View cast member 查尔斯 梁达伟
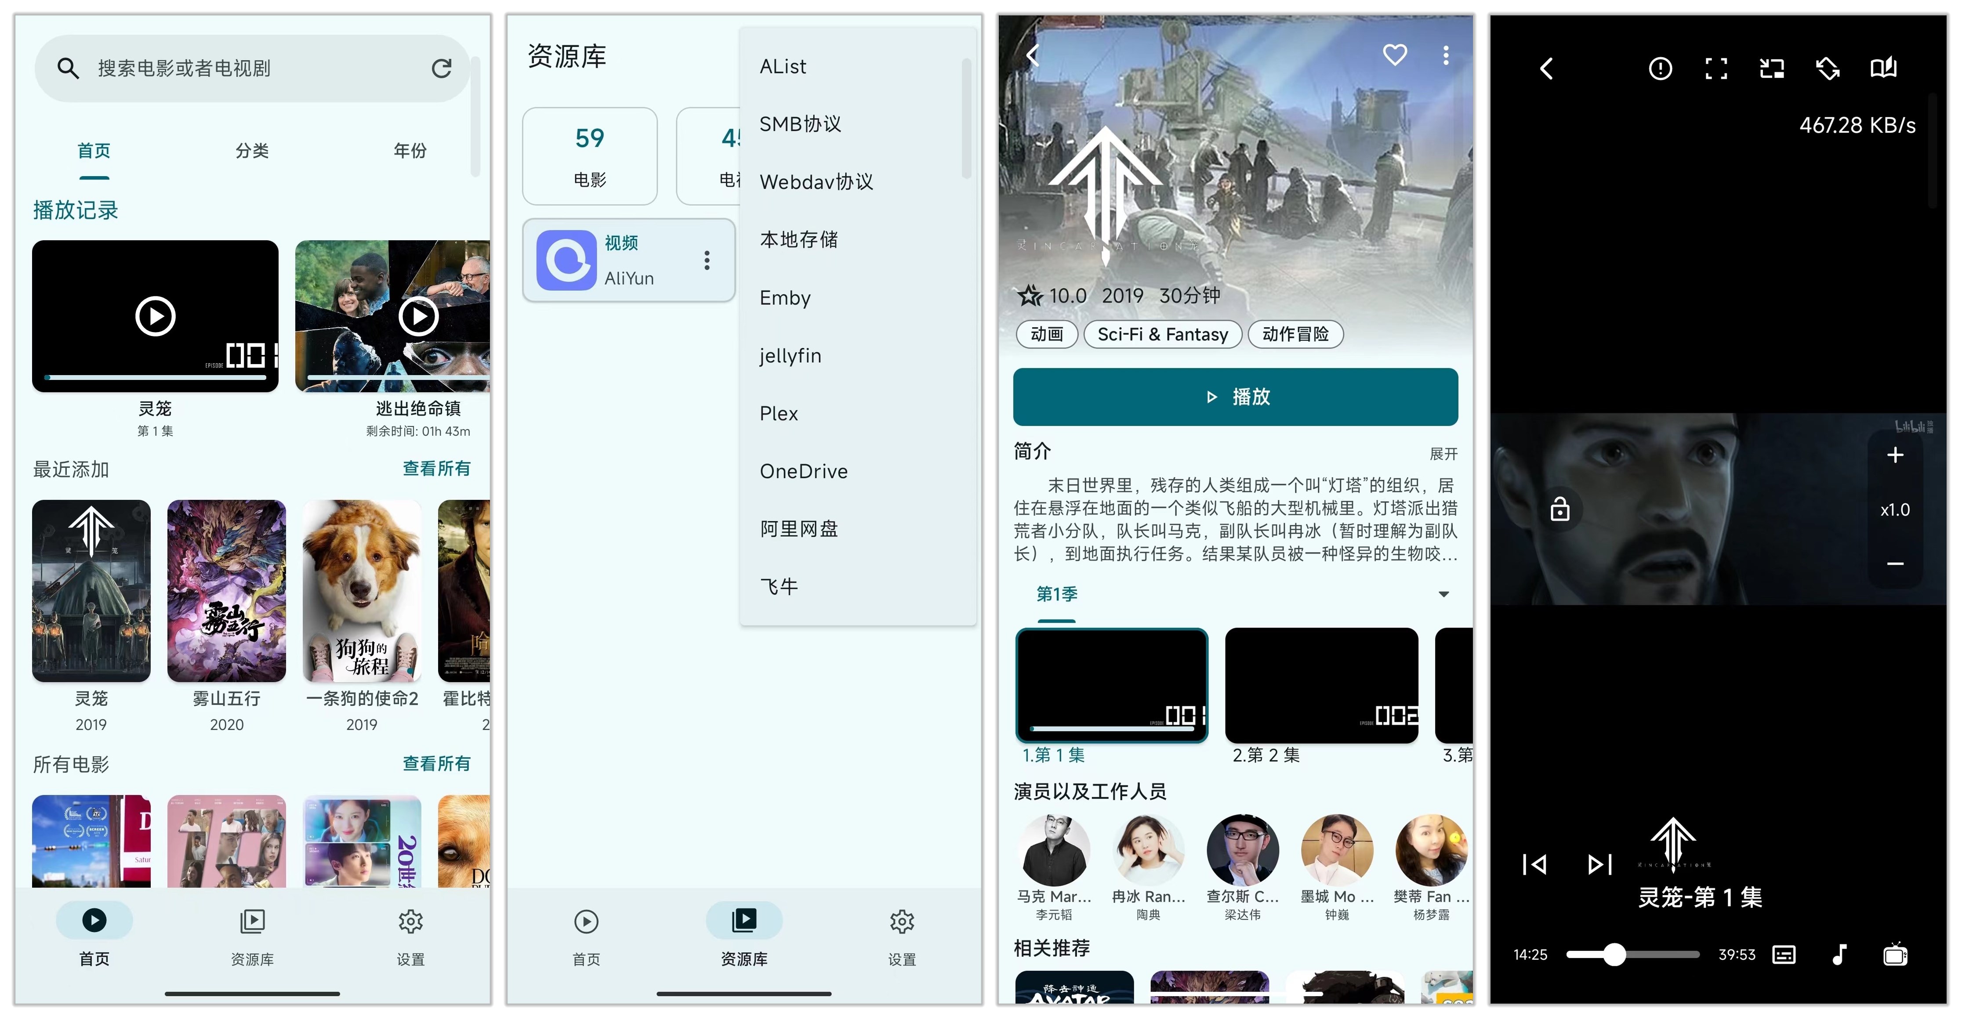Image resolution: width=1962 pixels, height=1019 pixels. click(x=1243, y=868)
